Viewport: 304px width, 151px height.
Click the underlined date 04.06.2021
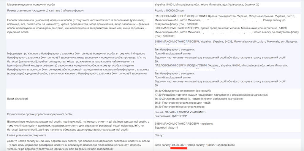(x=179, y=145)
